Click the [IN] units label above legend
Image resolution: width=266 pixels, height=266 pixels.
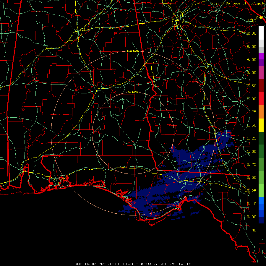pos(252,20)
